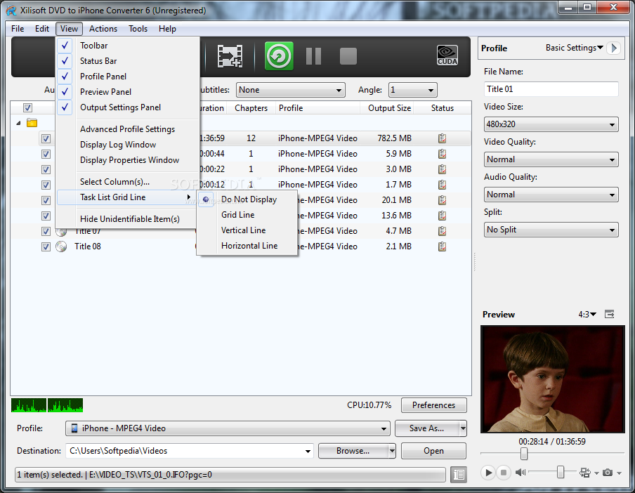The height and width of the screenshot is (493, 635).
Task: Play the preview video
Action: 488,473
